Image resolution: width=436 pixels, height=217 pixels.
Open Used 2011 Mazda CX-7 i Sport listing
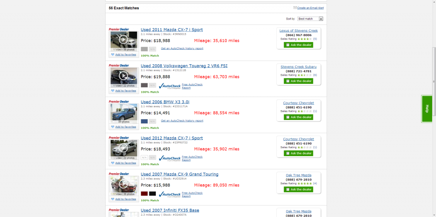point(172,30)
